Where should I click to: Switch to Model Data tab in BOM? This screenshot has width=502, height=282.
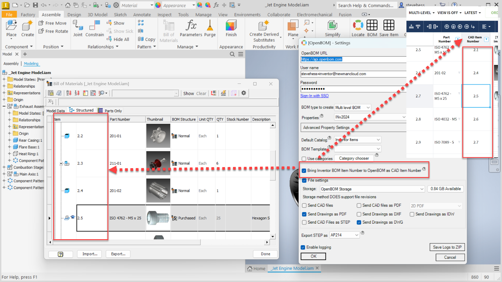56,111
